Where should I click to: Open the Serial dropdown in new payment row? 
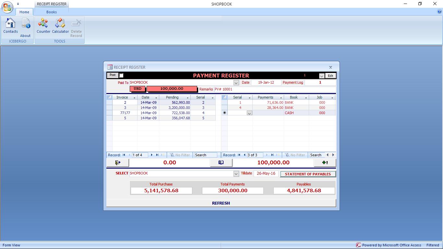click(x=249, y=113)
